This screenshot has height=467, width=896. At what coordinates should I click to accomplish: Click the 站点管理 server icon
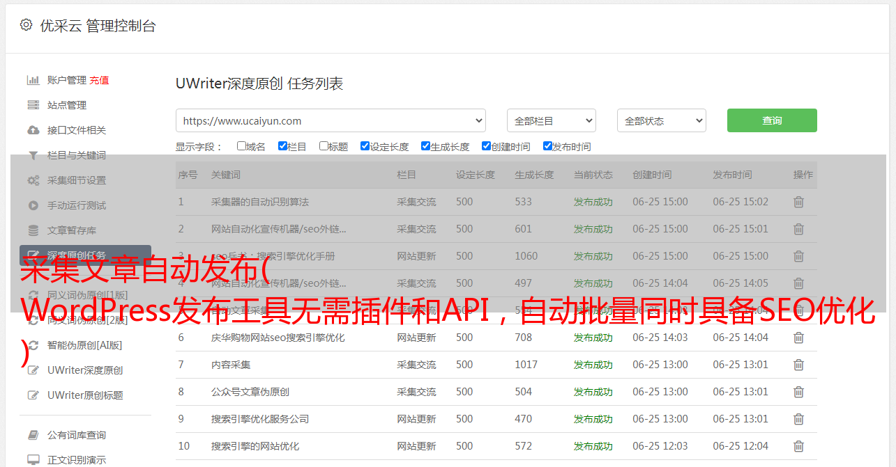(33, 105)
